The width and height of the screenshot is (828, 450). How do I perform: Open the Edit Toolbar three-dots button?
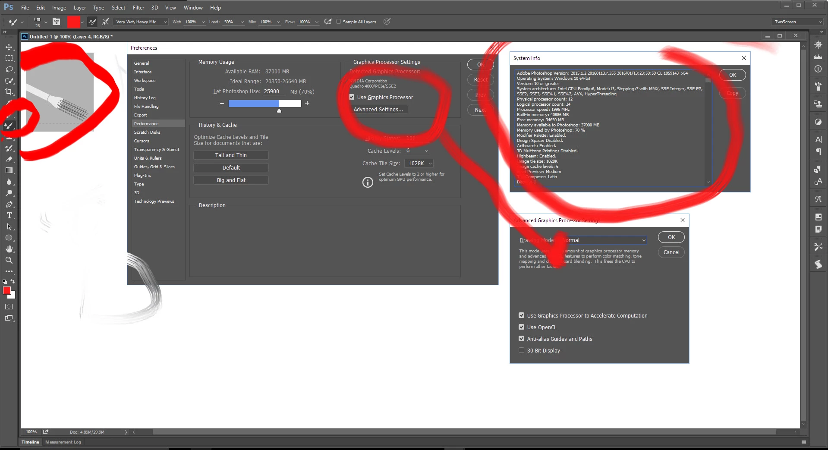(x=9, y=271)
